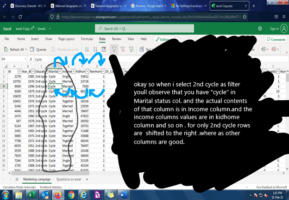Open the ID column filter dropdown
Screen dimensions: 289x200
[19, 71]
